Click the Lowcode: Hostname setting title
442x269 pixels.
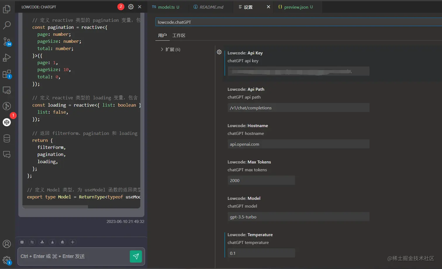pyautogui.click(x=248, y=126)
